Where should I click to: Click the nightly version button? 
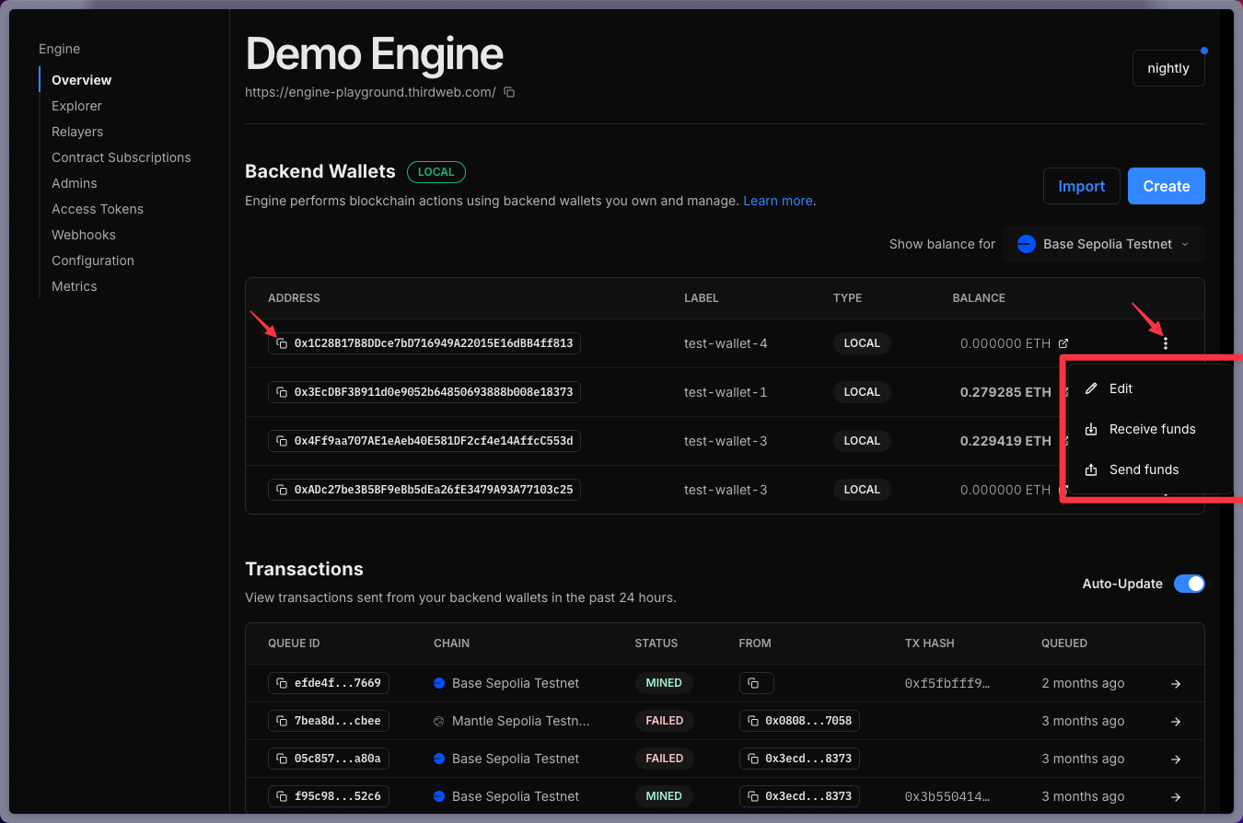tap(1168, 68)
